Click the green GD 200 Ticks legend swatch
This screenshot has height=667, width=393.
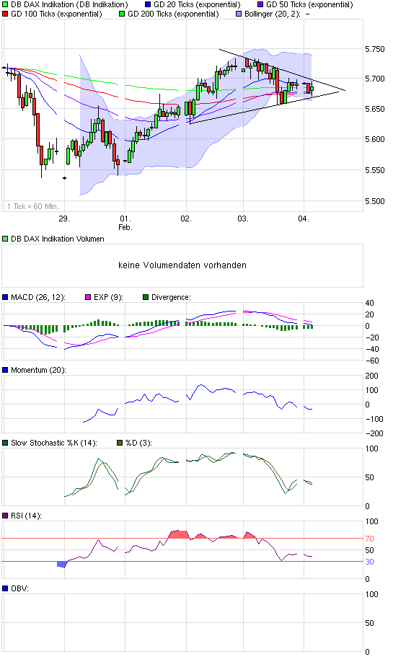pyautogui.click(x=122, y=14)
